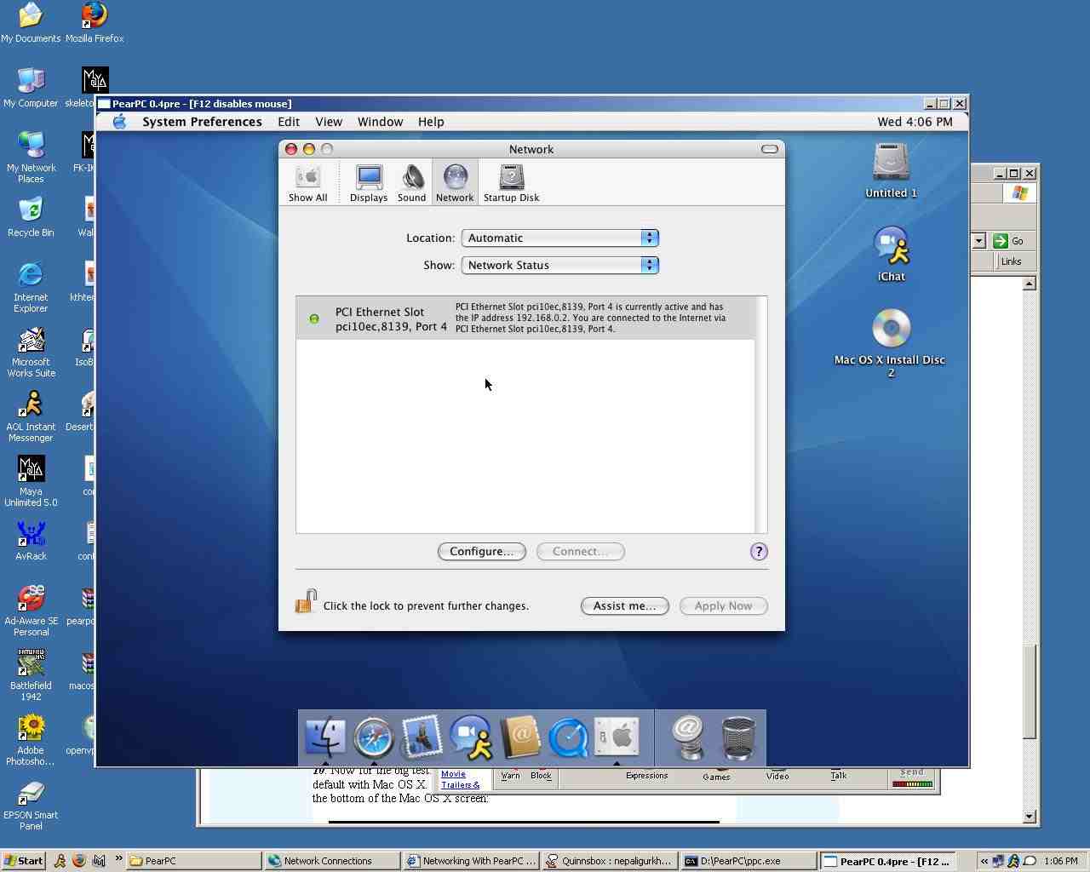Open the Windows Start menu

click(x=23, y=861)
